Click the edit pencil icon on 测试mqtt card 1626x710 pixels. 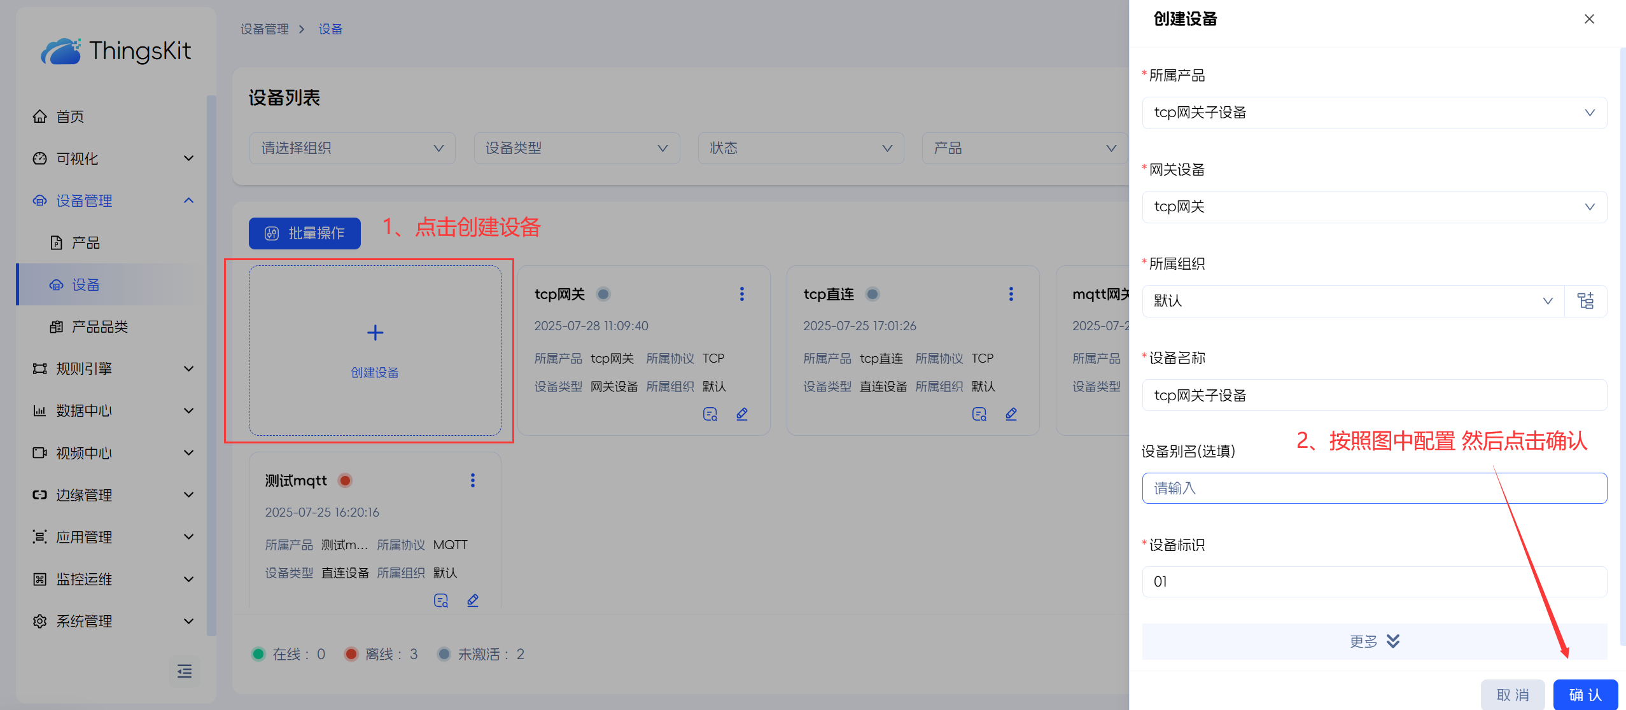[473, 601]
